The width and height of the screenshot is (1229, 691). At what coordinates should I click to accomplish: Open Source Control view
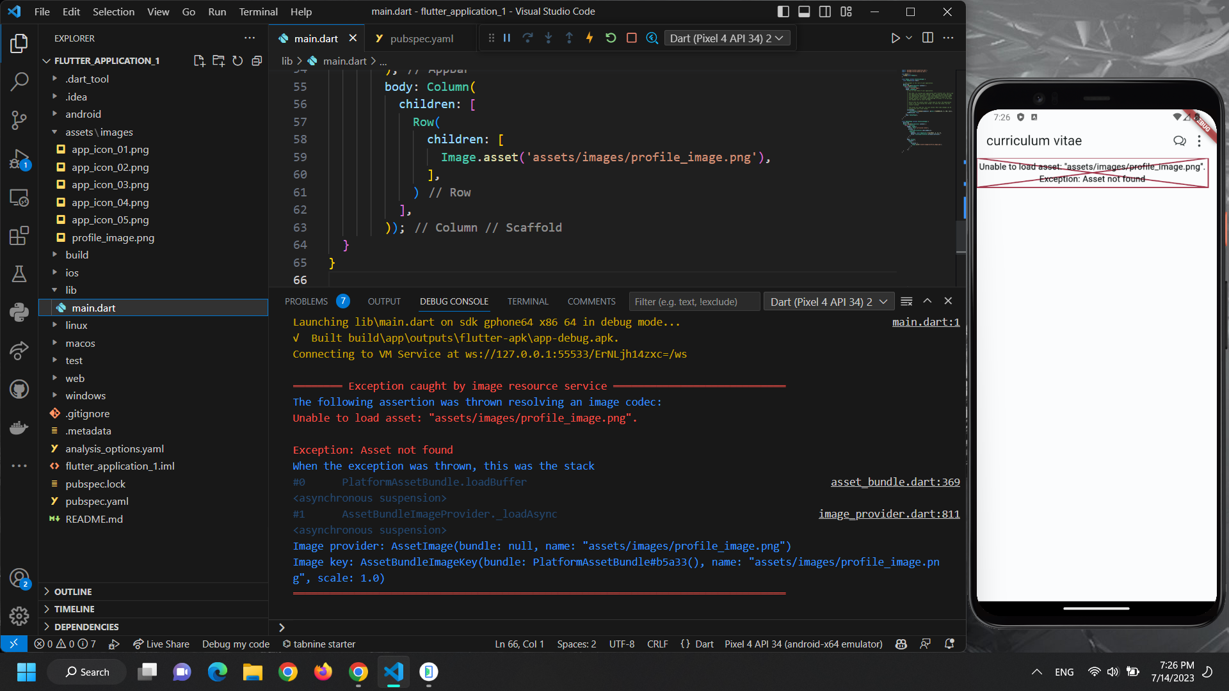(x=19, y=120)
